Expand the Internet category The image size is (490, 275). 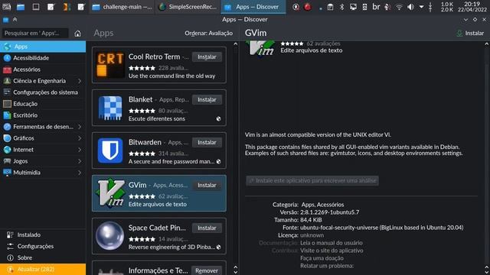80,150
